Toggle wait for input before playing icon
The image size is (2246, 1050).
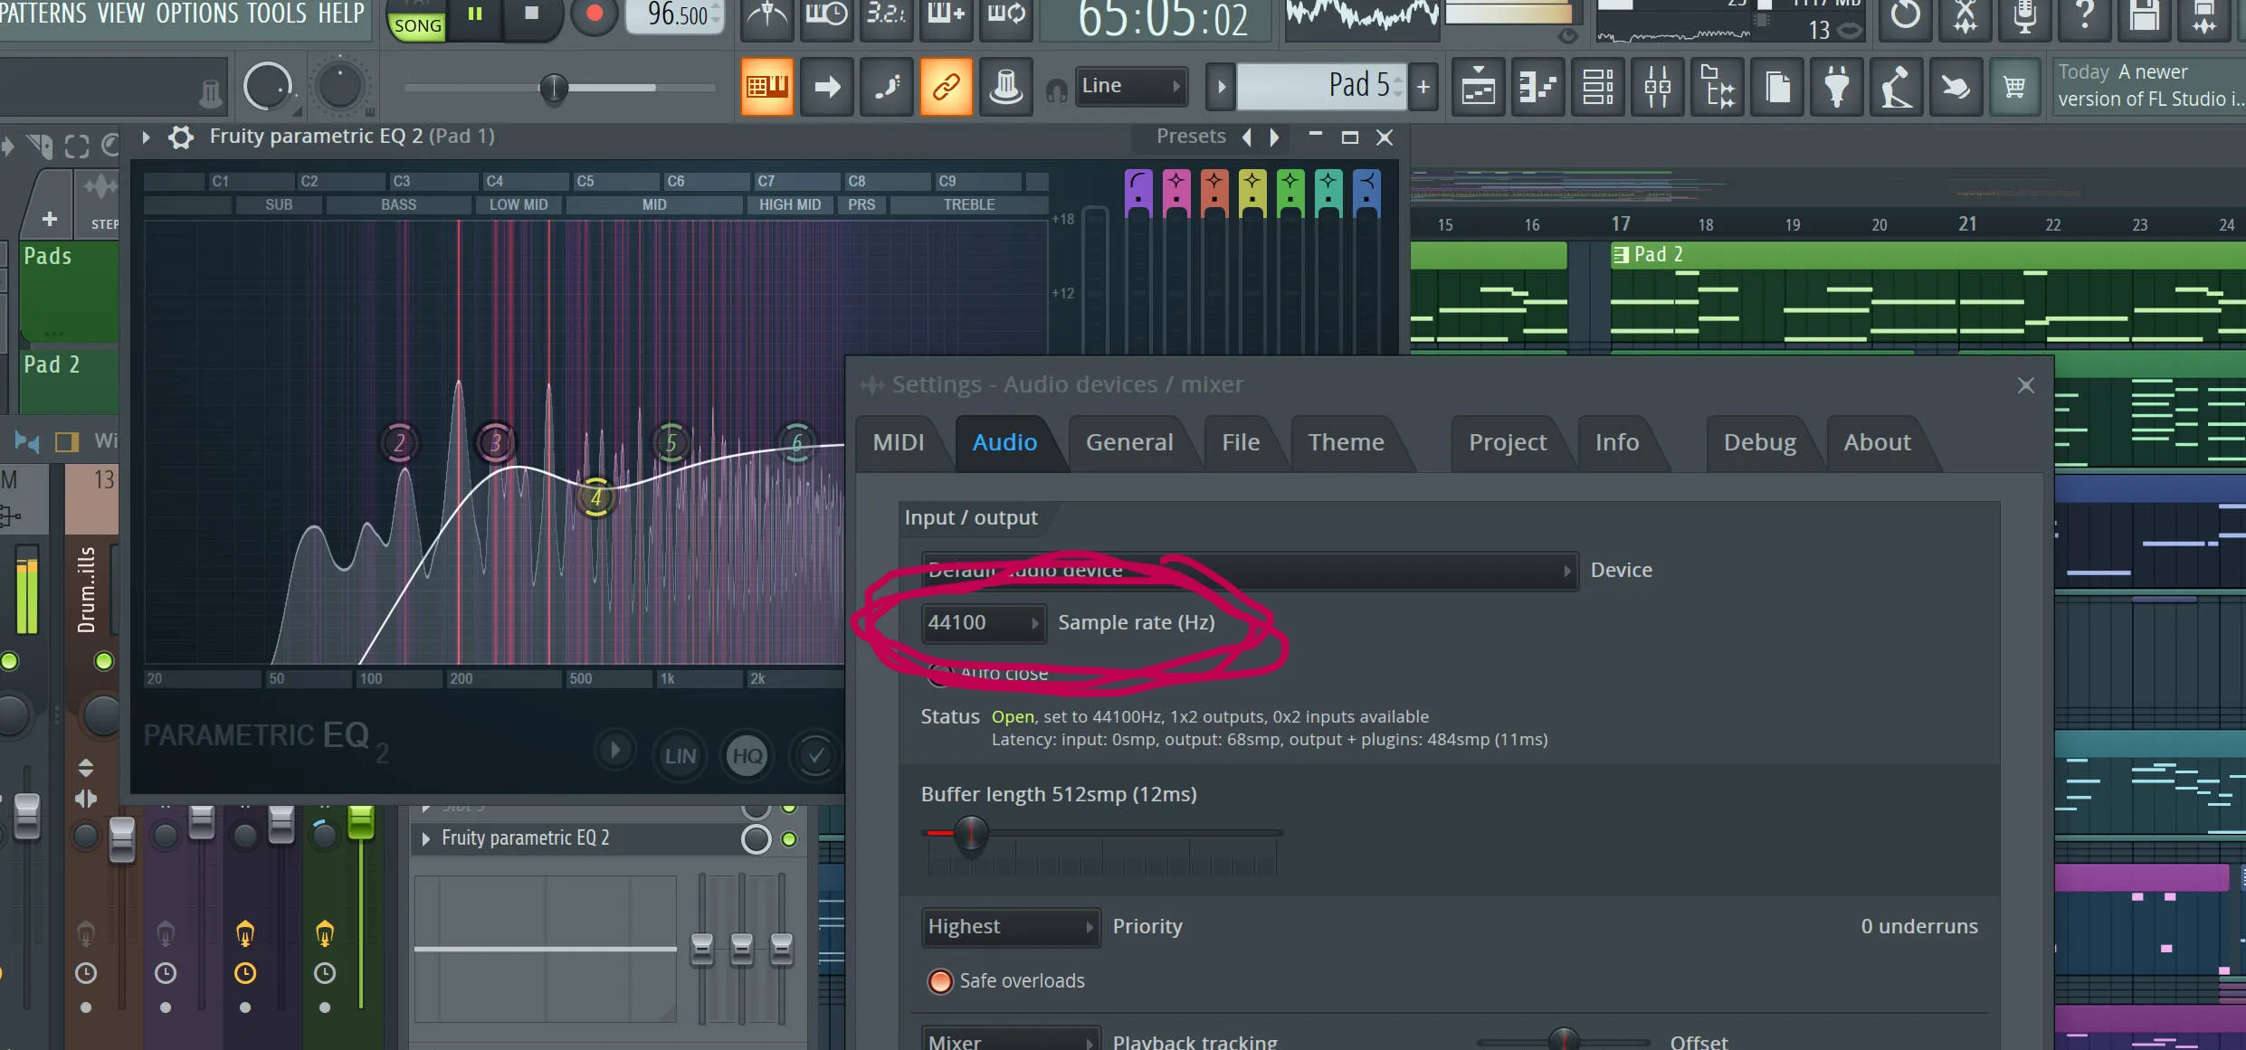826,17
